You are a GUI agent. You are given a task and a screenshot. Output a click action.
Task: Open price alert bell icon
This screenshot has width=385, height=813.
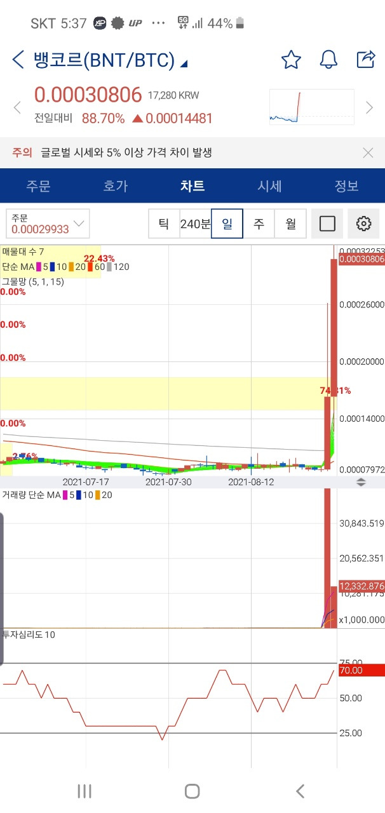(x=328, y=60)
